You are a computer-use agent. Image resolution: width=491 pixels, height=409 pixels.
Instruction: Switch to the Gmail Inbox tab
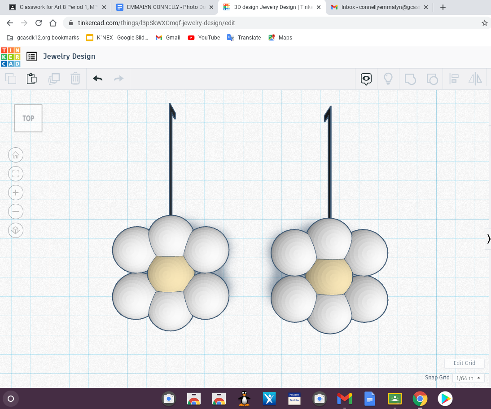[x=378, y=7]
